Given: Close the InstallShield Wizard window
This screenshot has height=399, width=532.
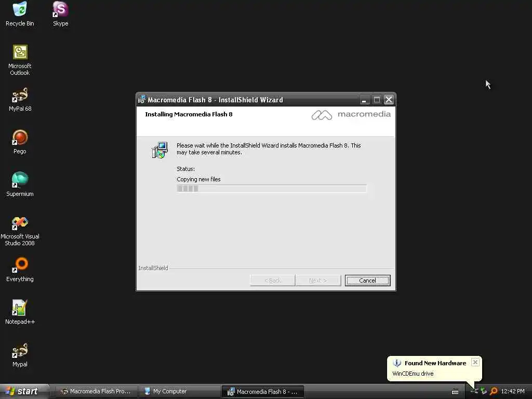Looking at the screenshot, I should tap(389, 100).
